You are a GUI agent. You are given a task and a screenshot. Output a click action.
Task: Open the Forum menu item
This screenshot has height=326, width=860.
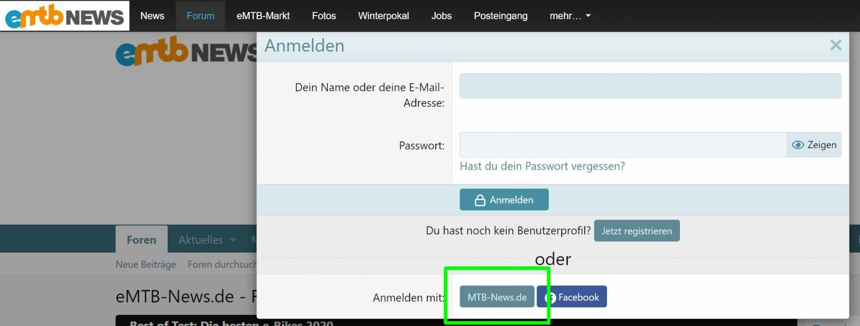click(x=200, y=16)
